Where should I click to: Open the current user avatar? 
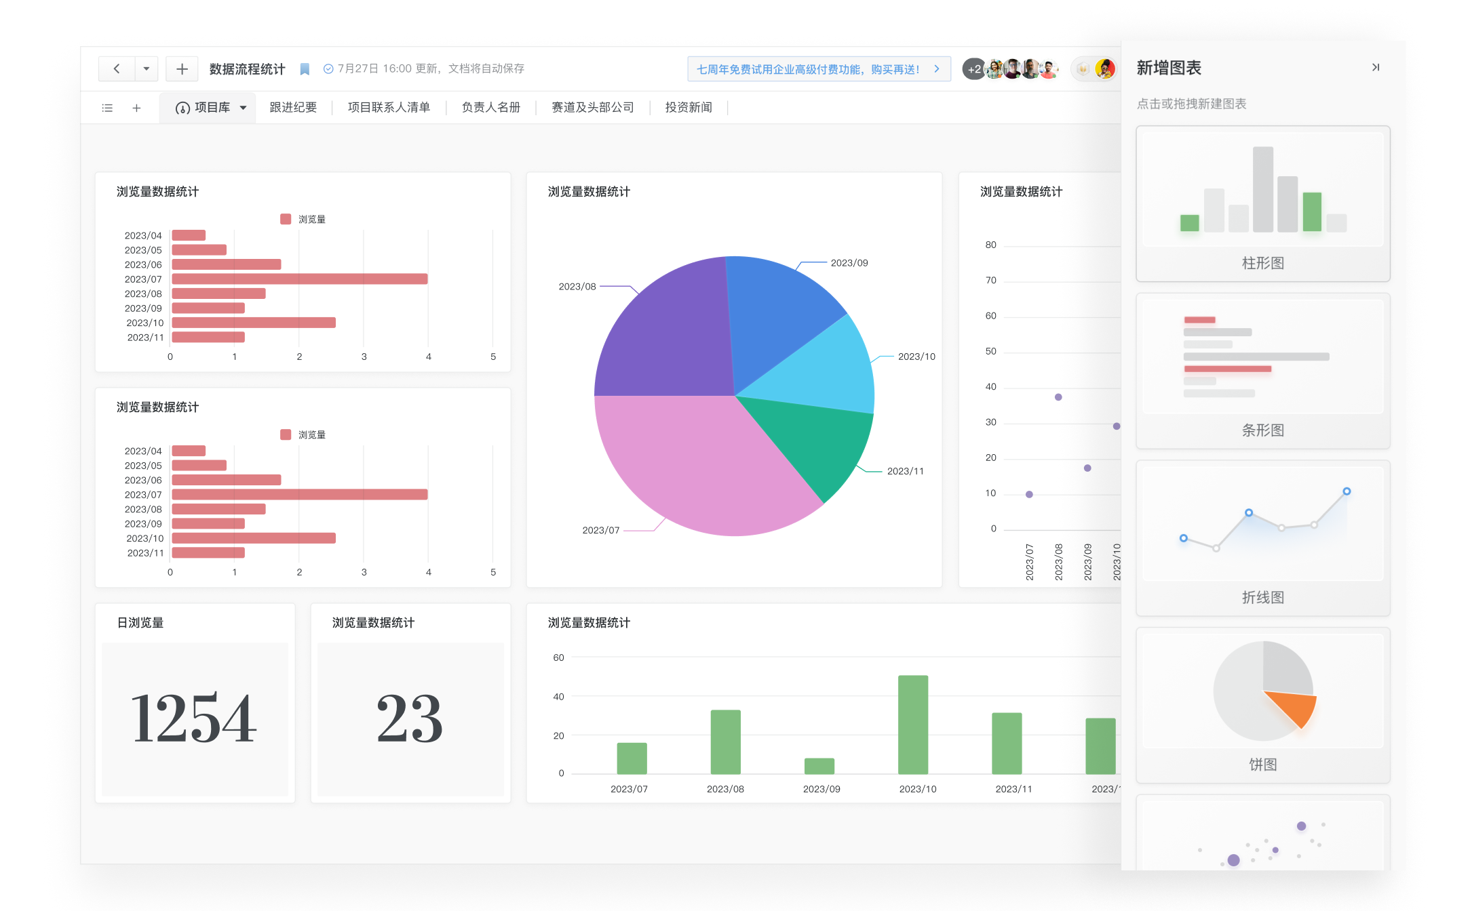pyautogui.click(x=1105, y=68)
